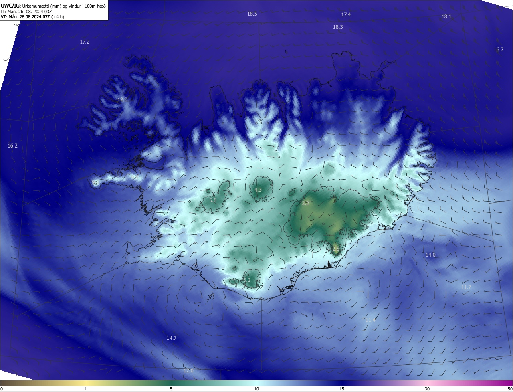The width and height of the screenshot is (513, 392).
Task: Click the 12.0 value over the Westfjords
Action: (122, 100)
